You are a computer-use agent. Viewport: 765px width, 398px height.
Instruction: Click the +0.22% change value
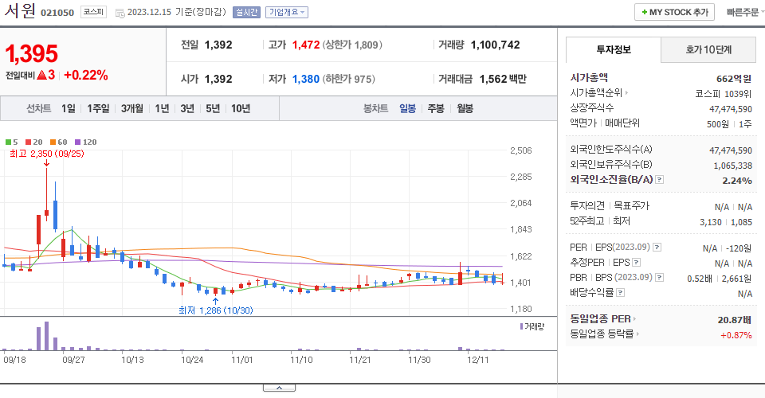(x=86, y=75)
